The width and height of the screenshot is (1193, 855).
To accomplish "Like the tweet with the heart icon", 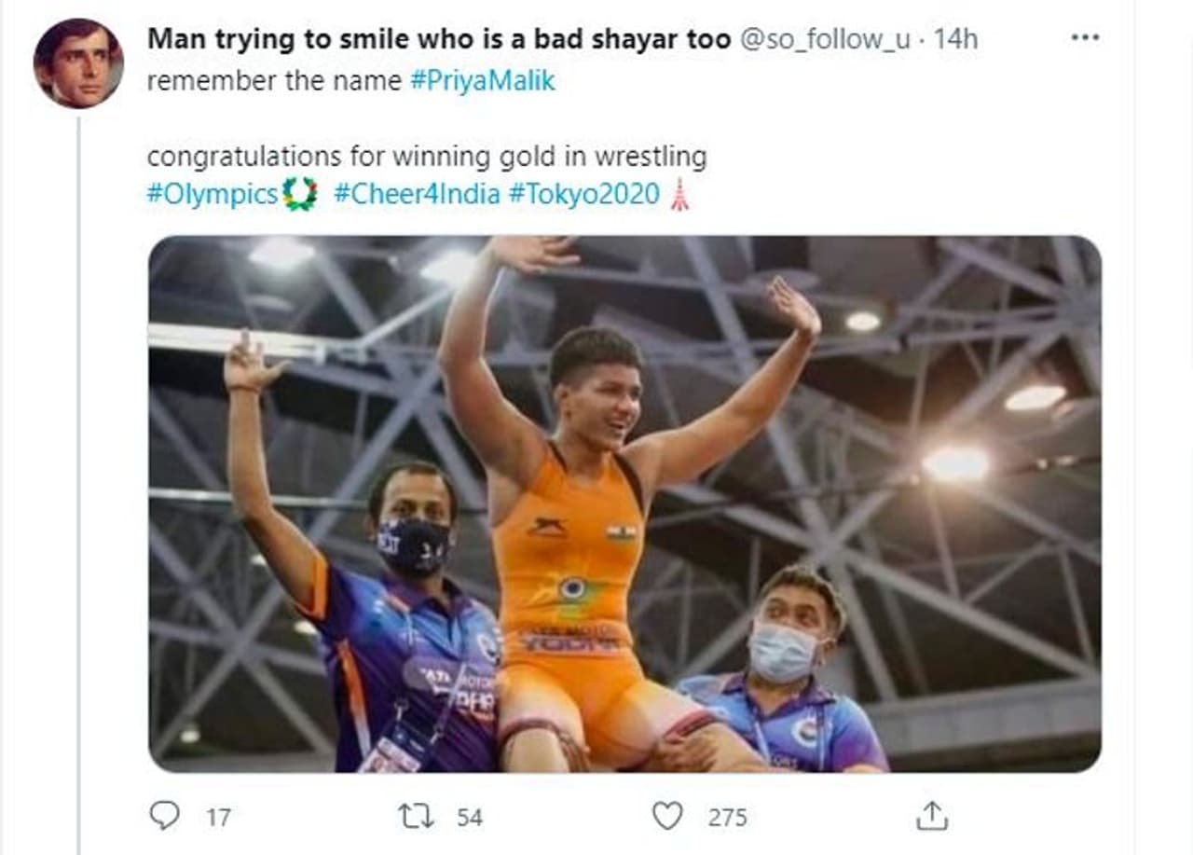I will coord(667,817).
